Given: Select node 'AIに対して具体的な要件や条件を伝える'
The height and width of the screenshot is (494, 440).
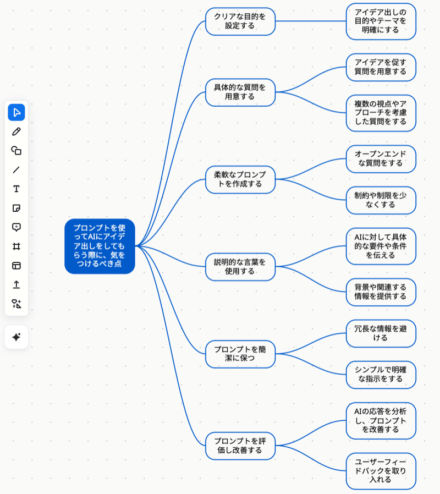Looking at the screenshot, I should [x=381, y=246].
